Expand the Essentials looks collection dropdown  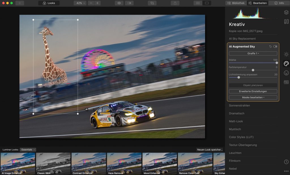[28, 150]
